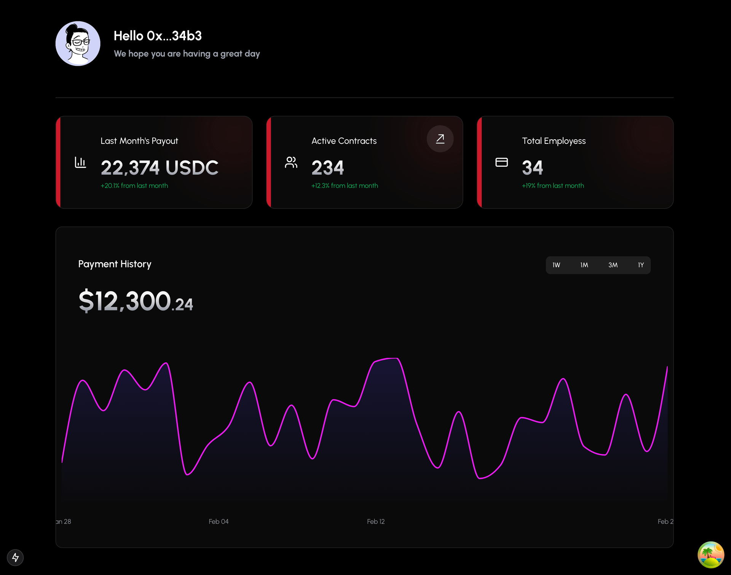This screenshot has width=731, height=575.
Task: Click the 'Hello 0x...34b3' greeting
Action: tap(158, 36)
